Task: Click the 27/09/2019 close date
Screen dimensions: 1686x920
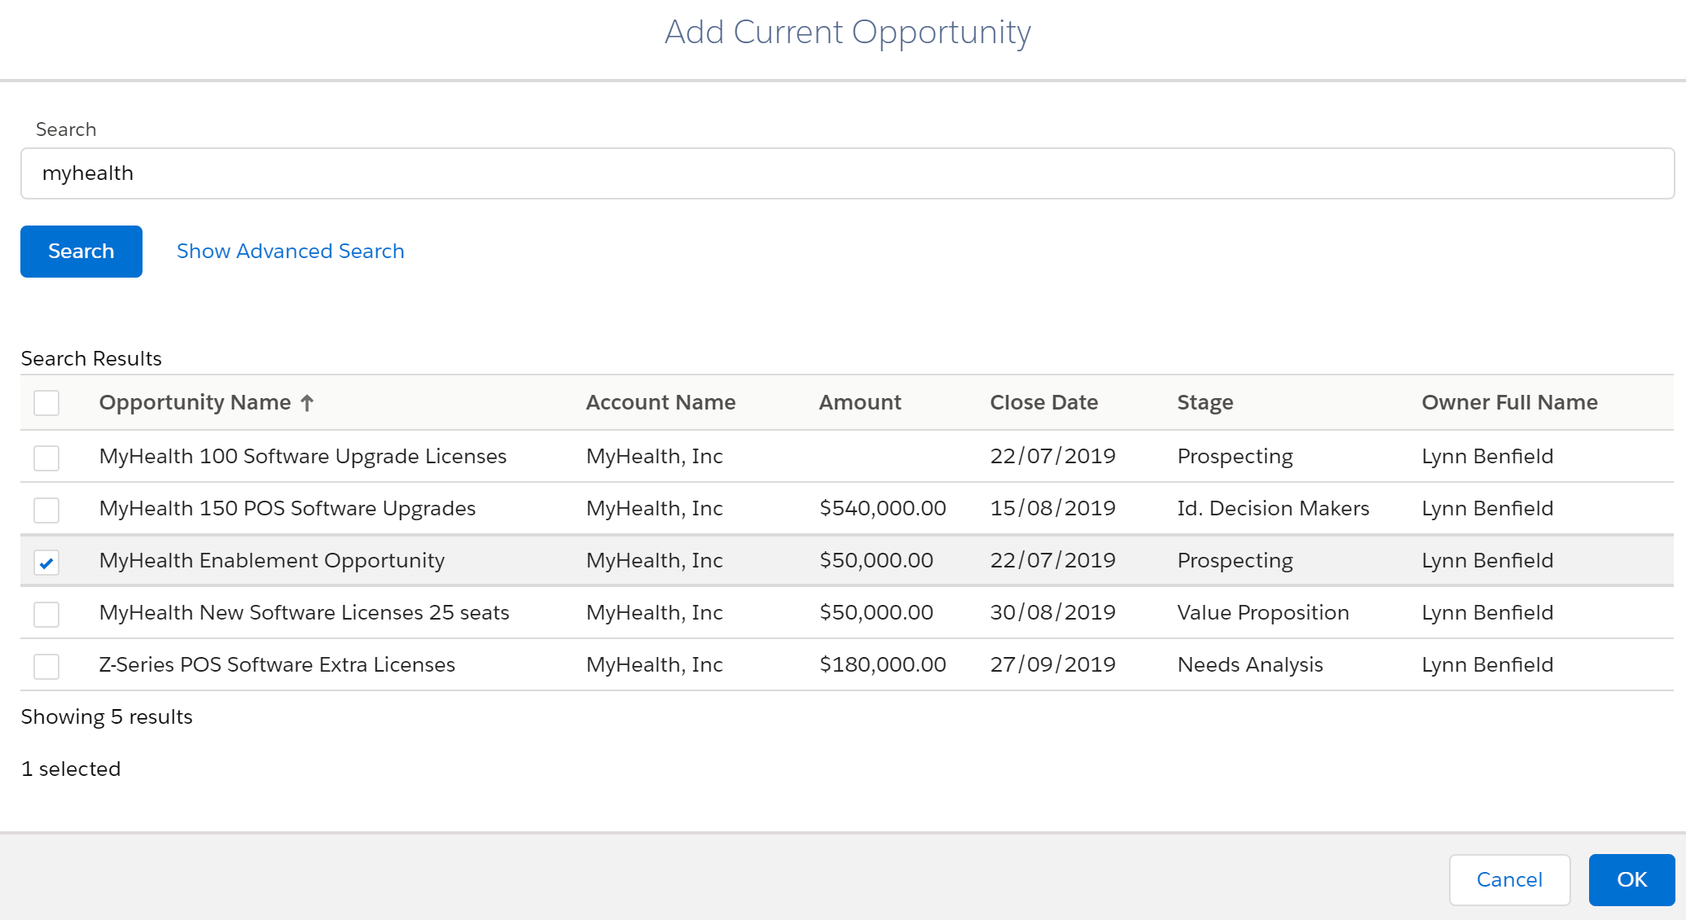Action: point(1053,665)
